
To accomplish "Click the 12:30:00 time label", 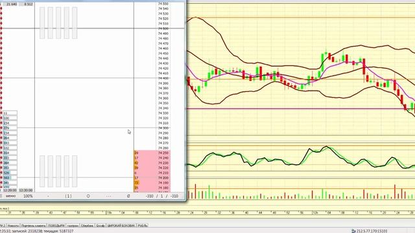I will [x=26, y=190].
